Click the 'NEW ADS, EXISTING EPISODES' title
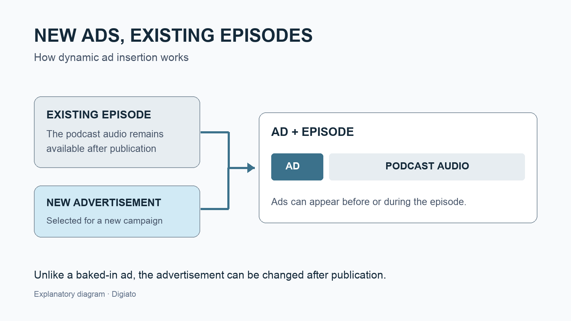Screen dimensions: 571x321 pyautogui.click(x=173, y=36)
